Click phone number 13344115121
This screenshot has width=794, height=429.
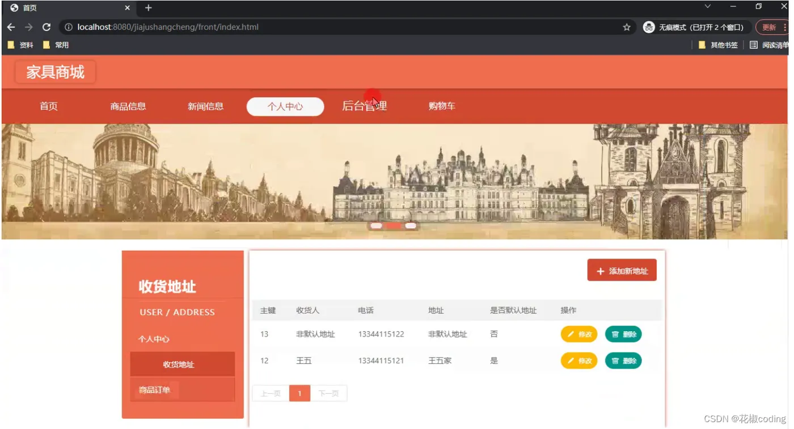point(381,361)
